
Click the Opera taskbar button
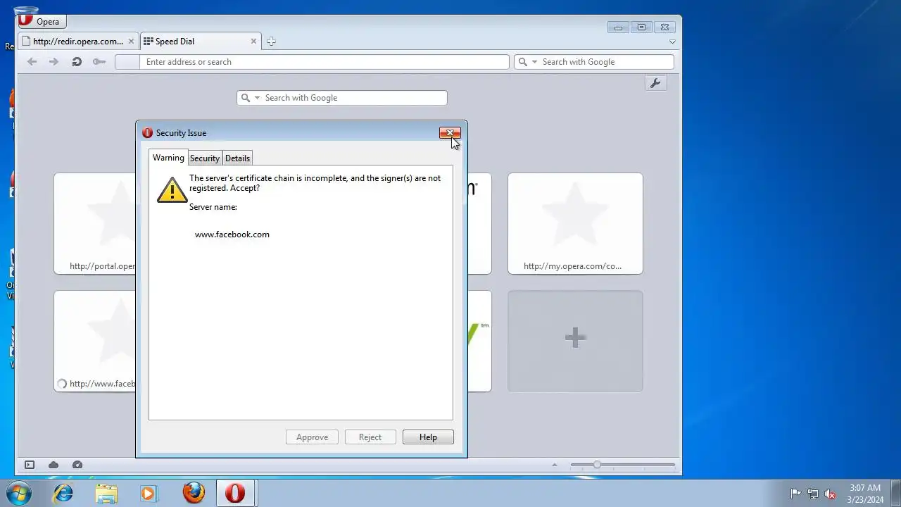pyautogui.click(x=235, y=493)
